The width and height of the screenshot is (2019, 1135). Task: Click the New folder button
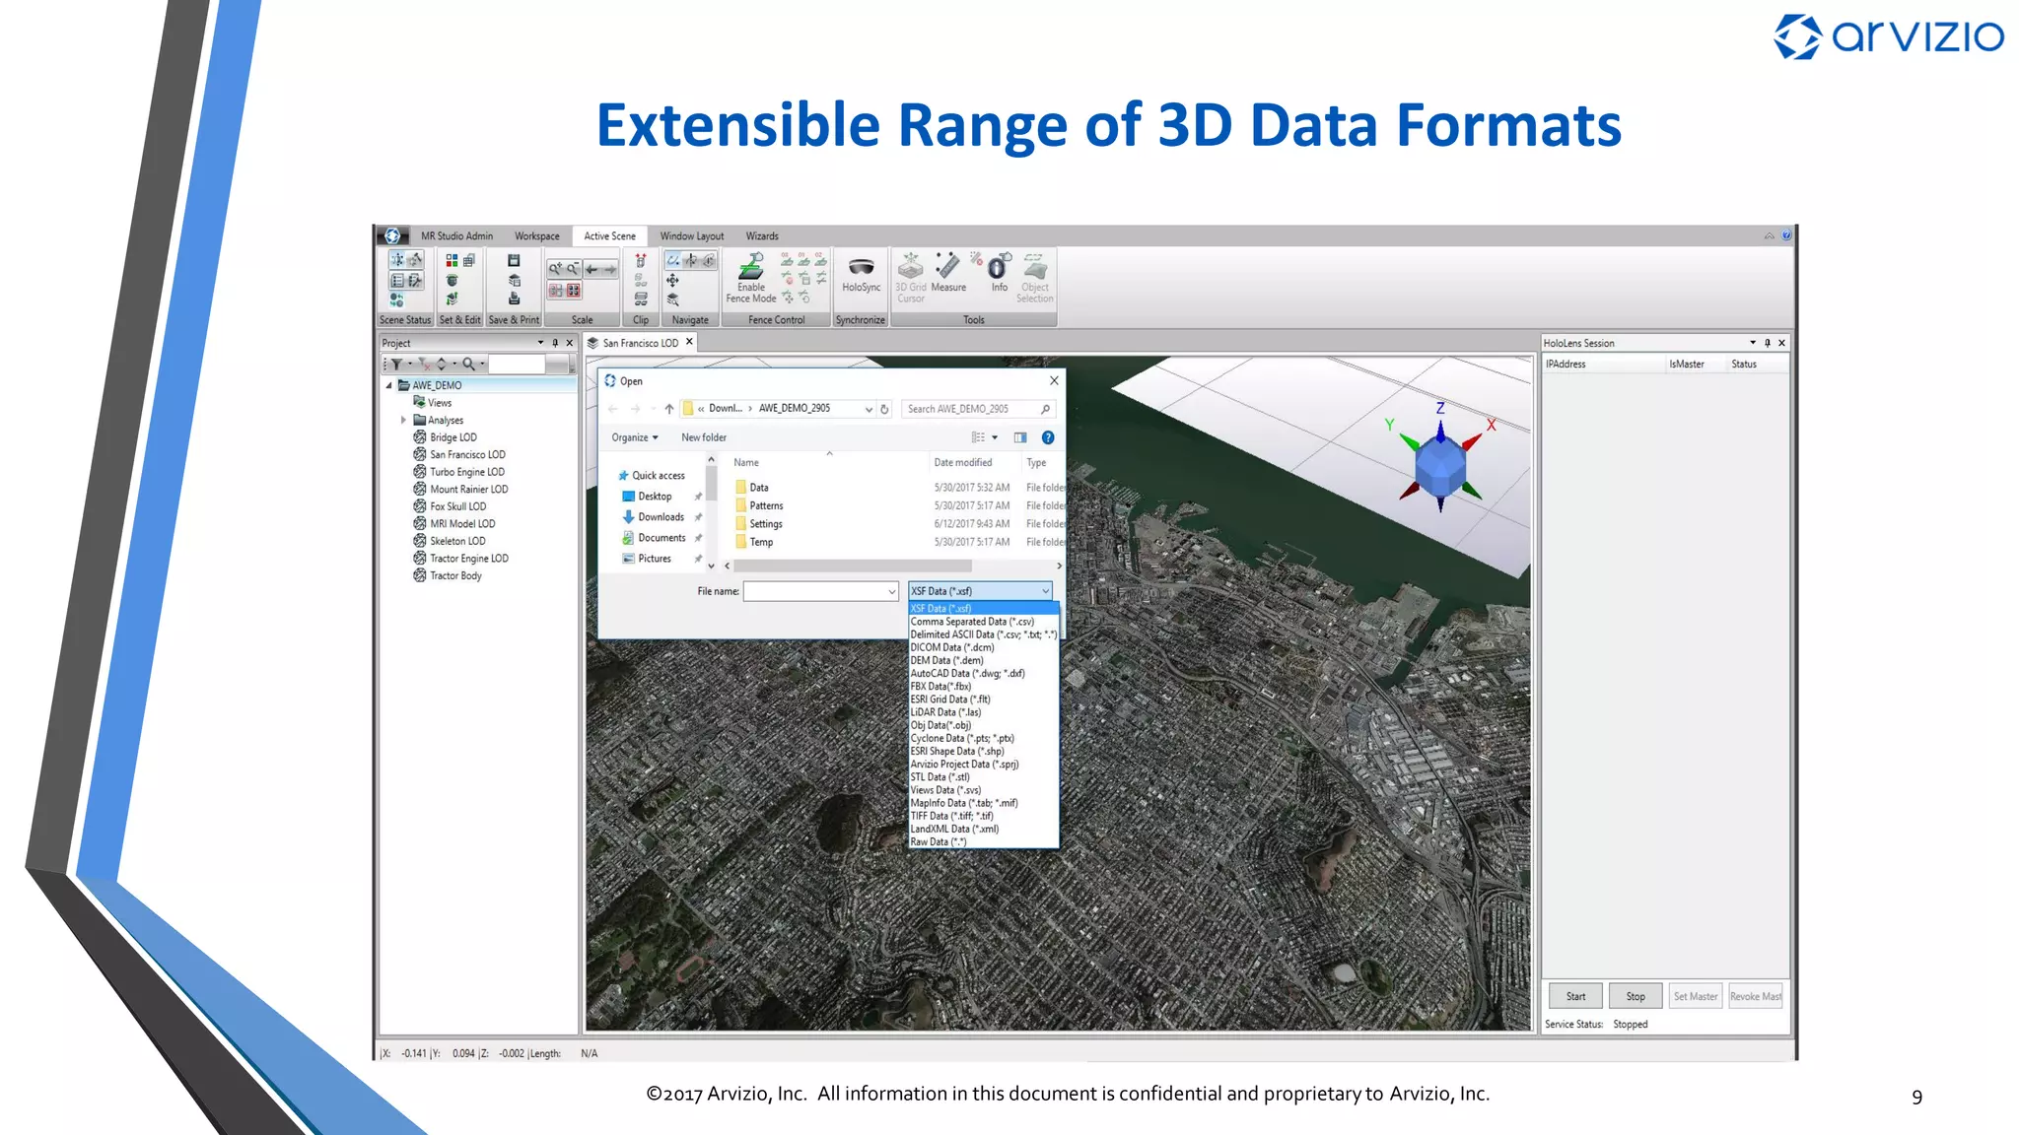pyautogui.click(x=703, y=437)
